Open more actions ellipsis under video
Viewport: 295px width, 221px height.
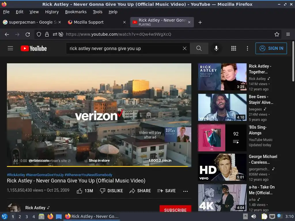(x=186, y=191)
